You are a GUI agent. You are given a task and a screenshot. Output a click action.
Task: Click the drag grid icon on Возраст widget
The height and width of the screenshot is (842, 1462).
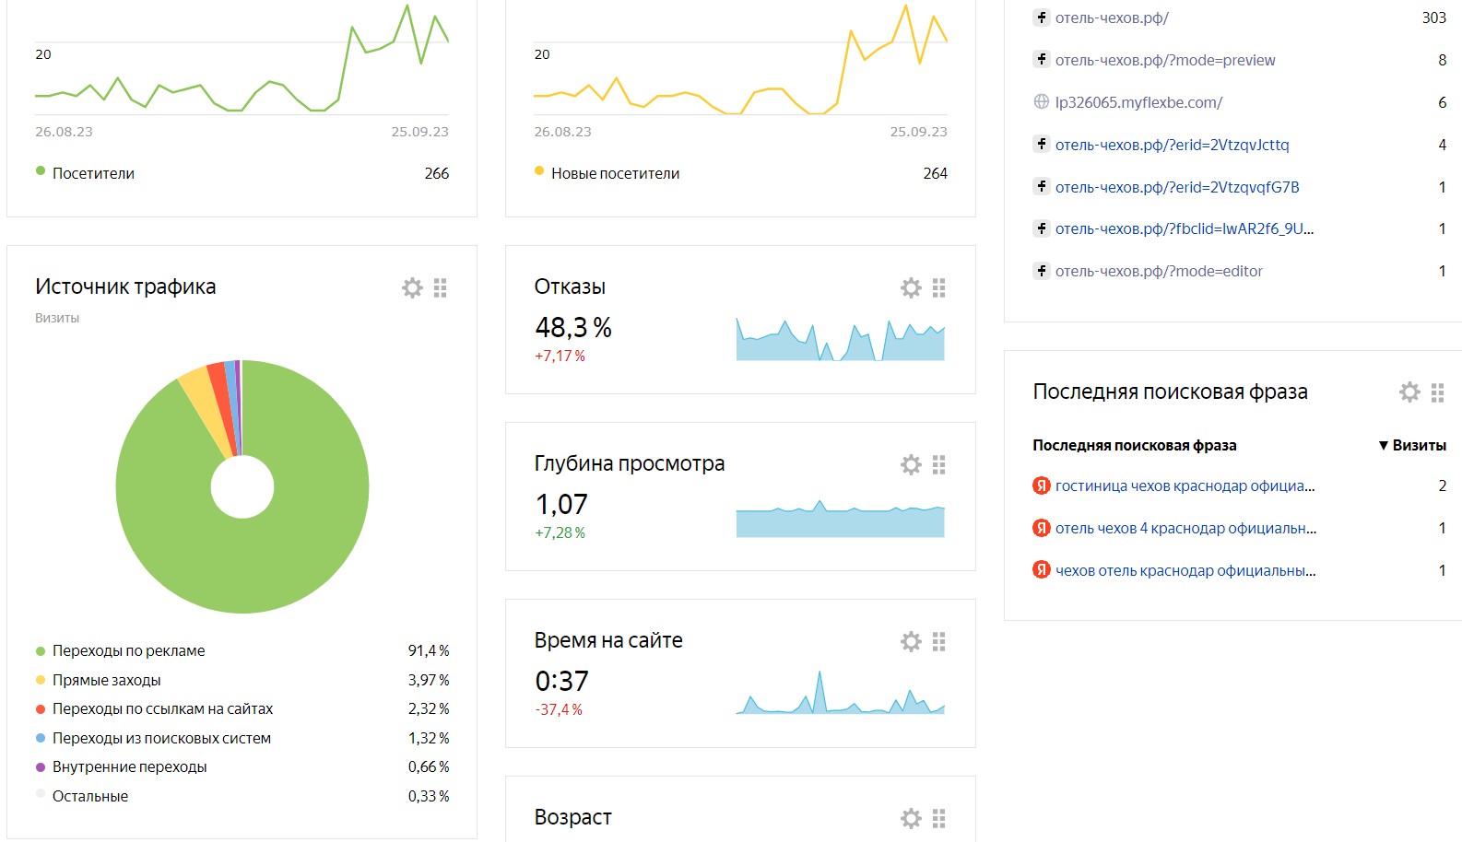(939, 819)
